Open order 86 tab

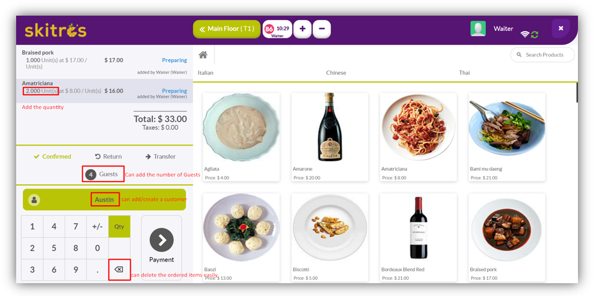coord(277,29)
